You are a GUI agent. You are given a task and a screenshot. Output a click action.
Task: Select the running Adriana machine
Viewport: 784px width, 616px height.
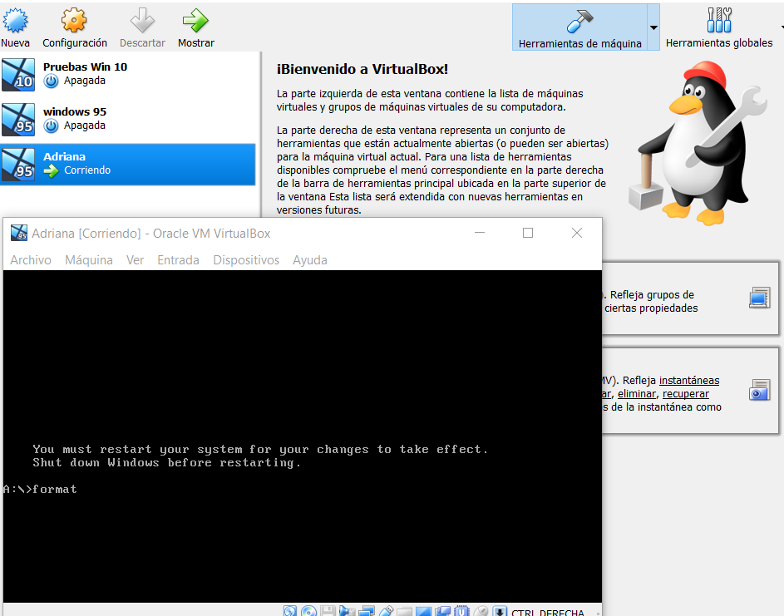click(127, 165)
